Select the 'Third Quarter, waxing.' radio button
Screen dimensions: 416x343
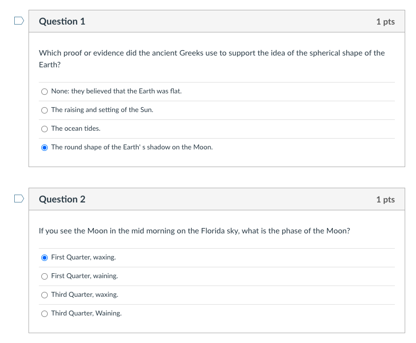click(x=45, y=295)
